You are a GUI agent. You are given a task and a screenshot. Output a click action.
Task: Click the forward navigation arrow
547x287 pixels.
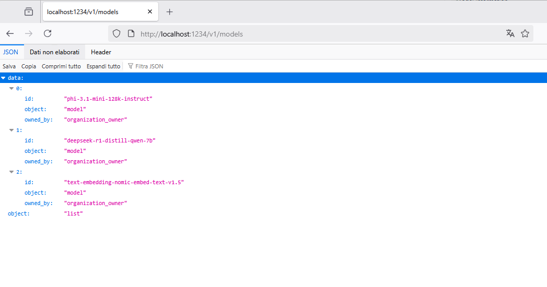pyautogui.click(x=29, y=33)
